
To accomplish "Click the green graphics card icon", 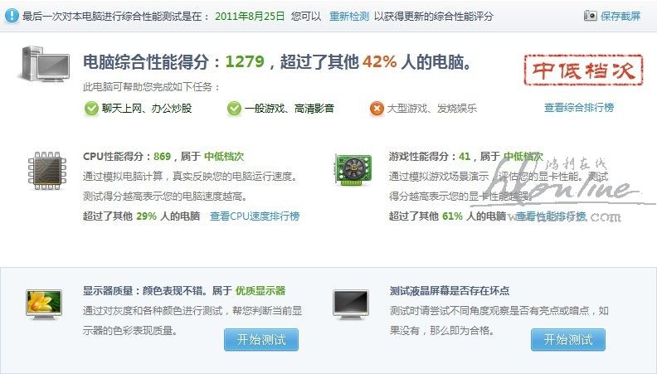I will click(x=353, y=170).
